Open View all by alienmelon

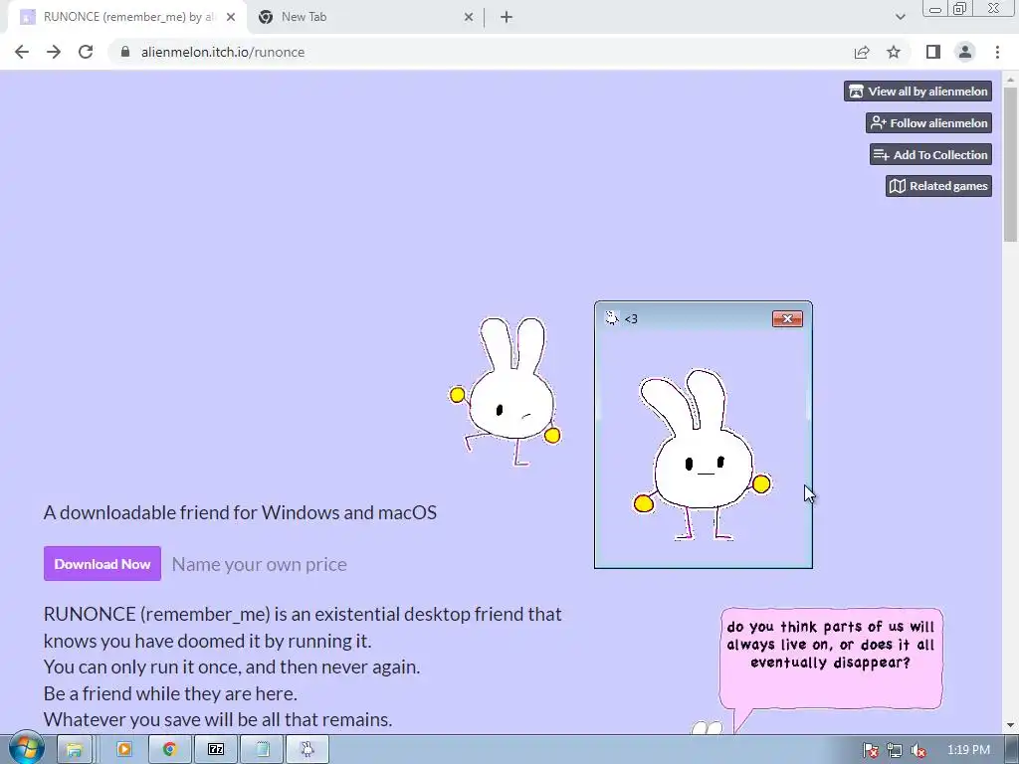917,91
